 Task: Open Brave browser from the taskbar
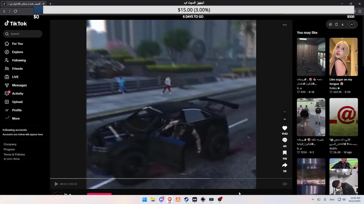(170, 199)
